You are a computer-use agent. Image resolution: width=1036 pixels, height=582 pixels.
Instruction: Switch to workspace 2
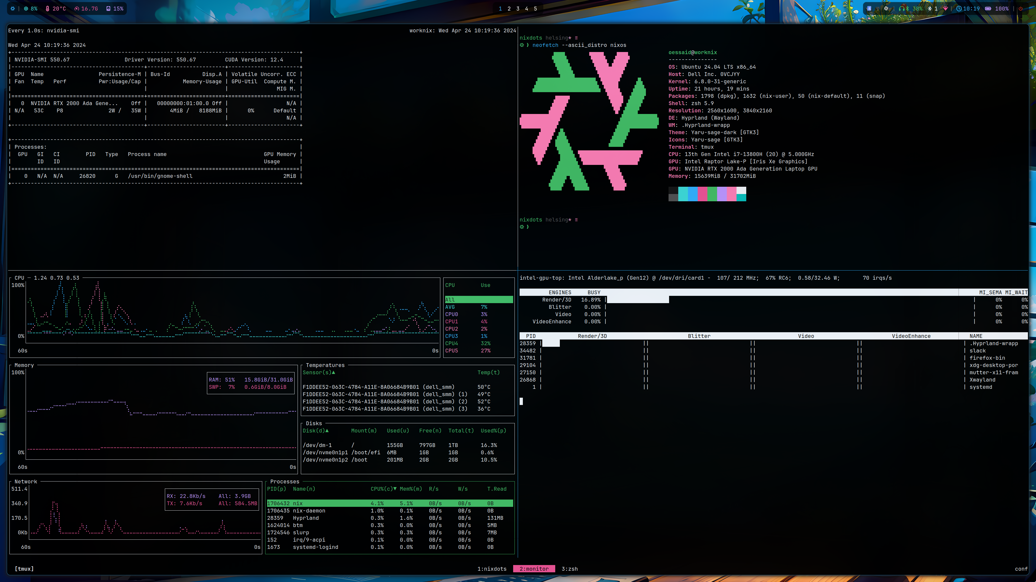click(x=509, y=8)
